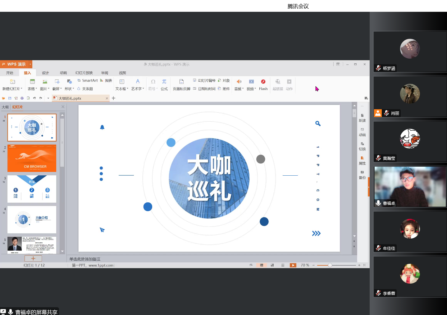The image size is (447, 315).
Task: Zoom in with the plus button
Action: (359, 265)
